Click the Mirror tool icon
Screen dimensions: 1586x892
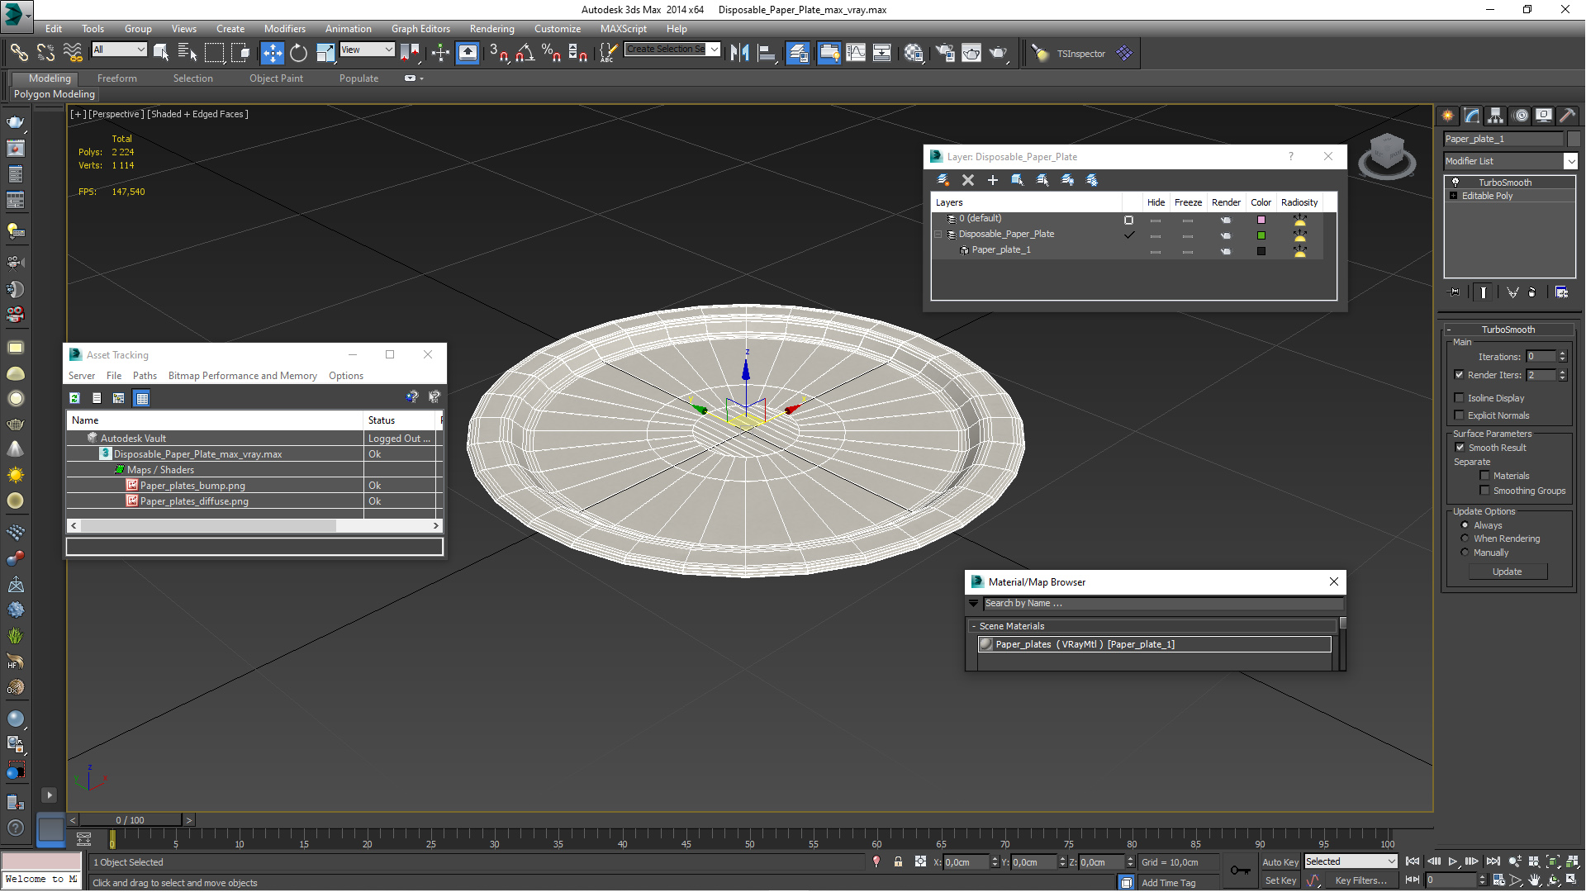(739, 53)
